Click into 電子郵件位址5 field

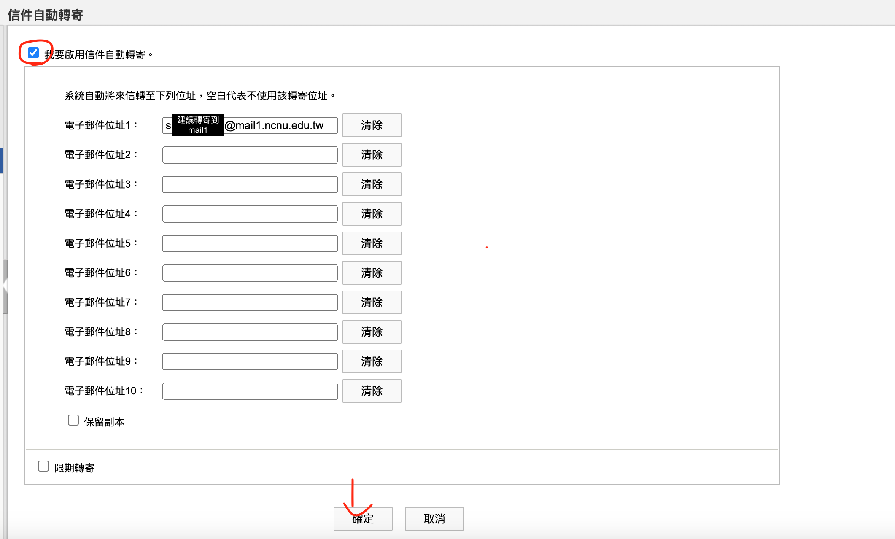(x=250, y=243)
